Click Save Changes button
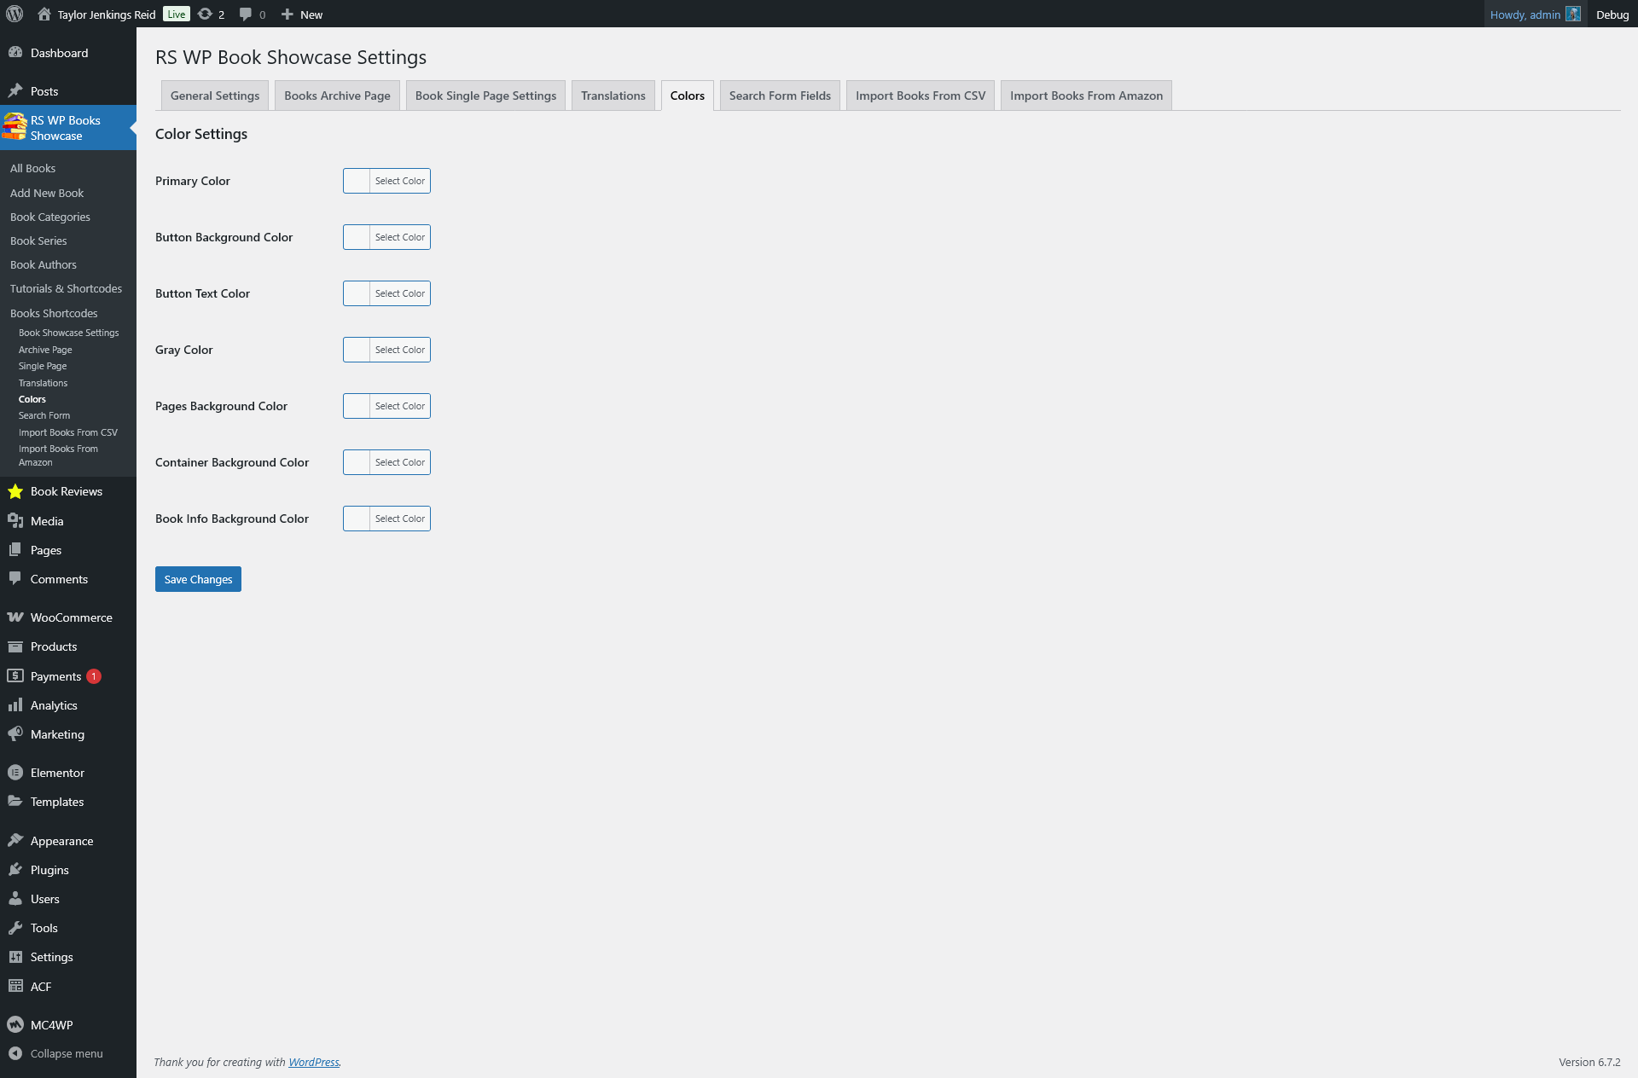Screen dimensions: 1638x1078 (x=197, y=579)
